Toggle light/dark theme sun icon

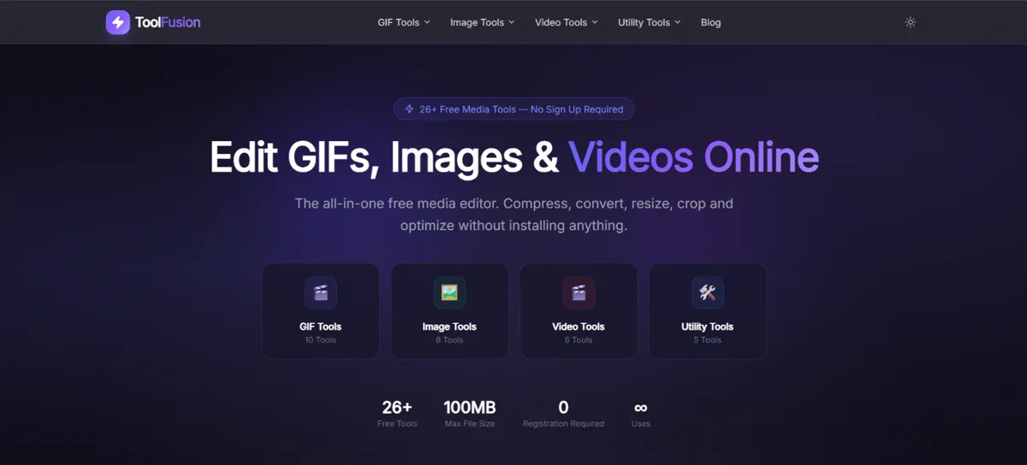click(x=911, y=22)
